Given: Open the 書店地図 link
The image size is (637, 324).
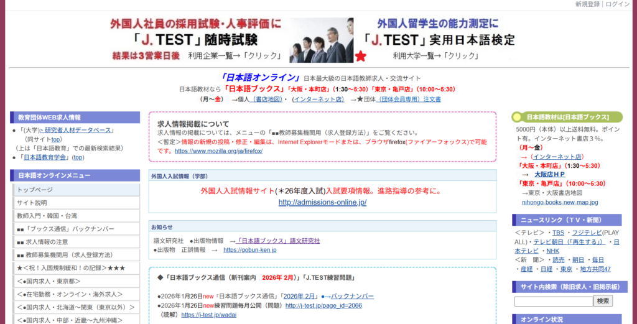Looking at the screenshot, I should pos(266,99).
